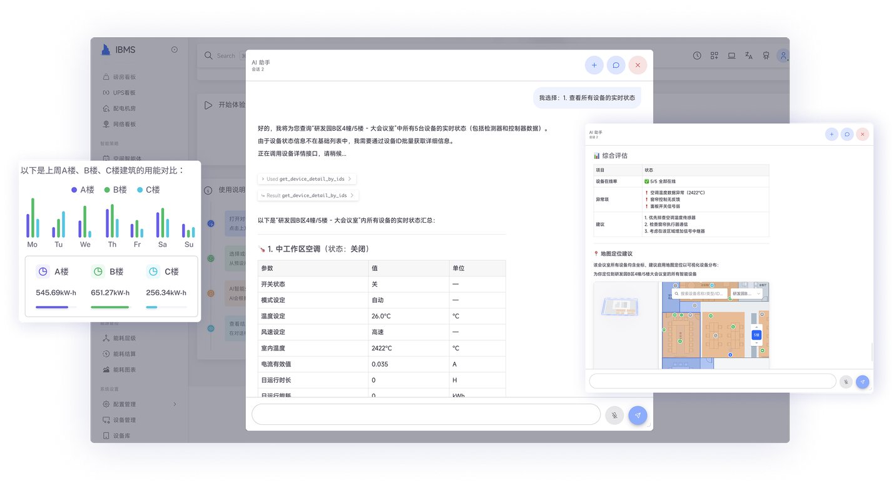Image resolution: width=896 pixels, height=488 pixels.
Task: Click the 我选择 option chip in the chat
Action: click(x=586, y=98)
